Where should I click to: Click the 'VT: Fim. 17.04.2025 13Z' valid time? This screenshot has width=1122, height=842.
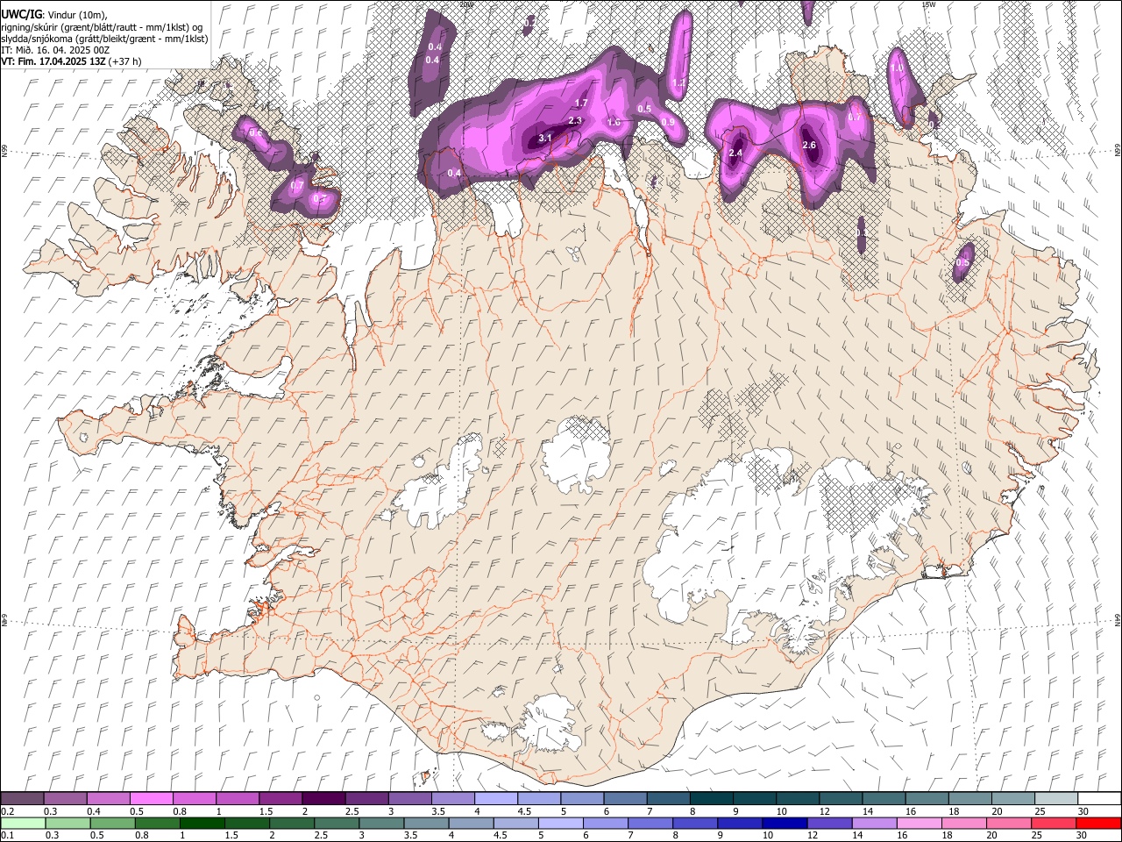pos(53,61)
